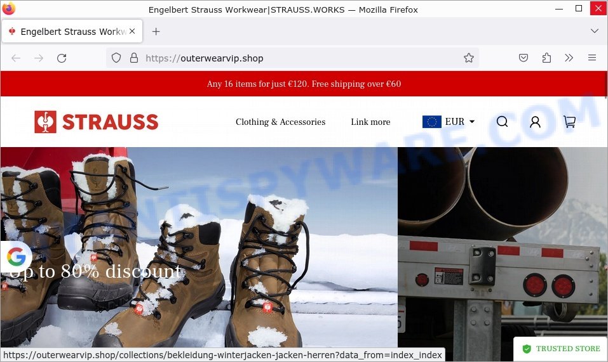This screenshot has width=608, height=362.
Task: Open the Firefox hamburger menu
Action: coord(592,58)
